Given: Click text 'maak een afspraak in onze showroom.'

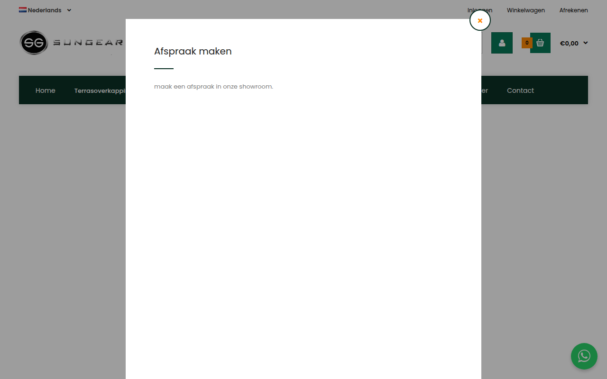Looking at the screenshot, I should click(213, 87).
